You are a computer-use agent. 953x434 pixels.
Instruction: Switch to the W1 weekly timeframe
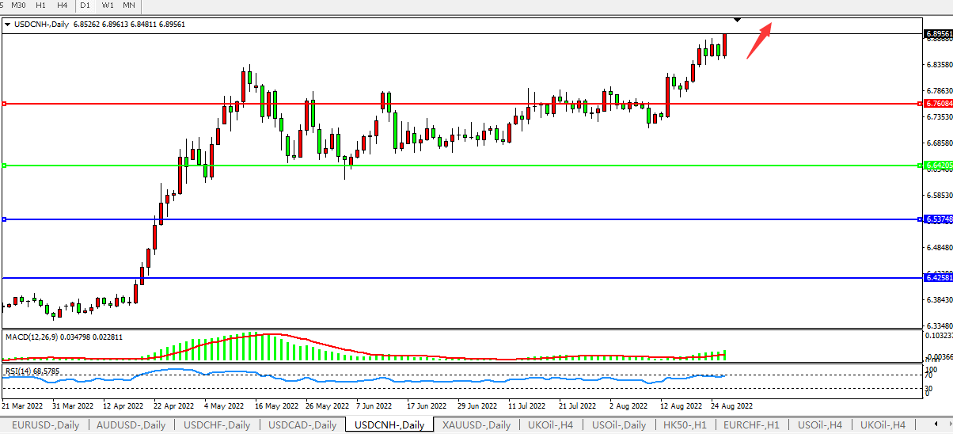(108, 6)
